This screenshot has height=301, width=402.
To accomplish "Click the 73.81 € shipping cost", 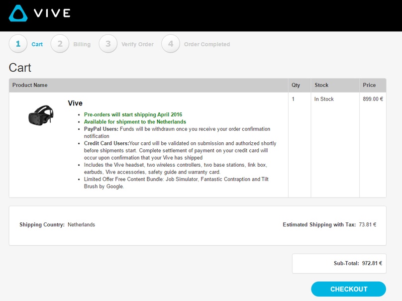I will (367, 224).
